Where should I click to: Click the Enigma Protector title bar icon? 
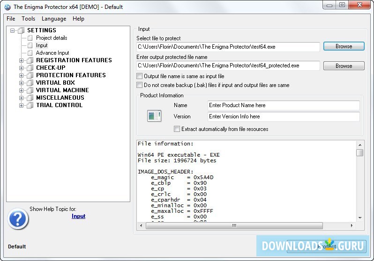pos(7,7)
